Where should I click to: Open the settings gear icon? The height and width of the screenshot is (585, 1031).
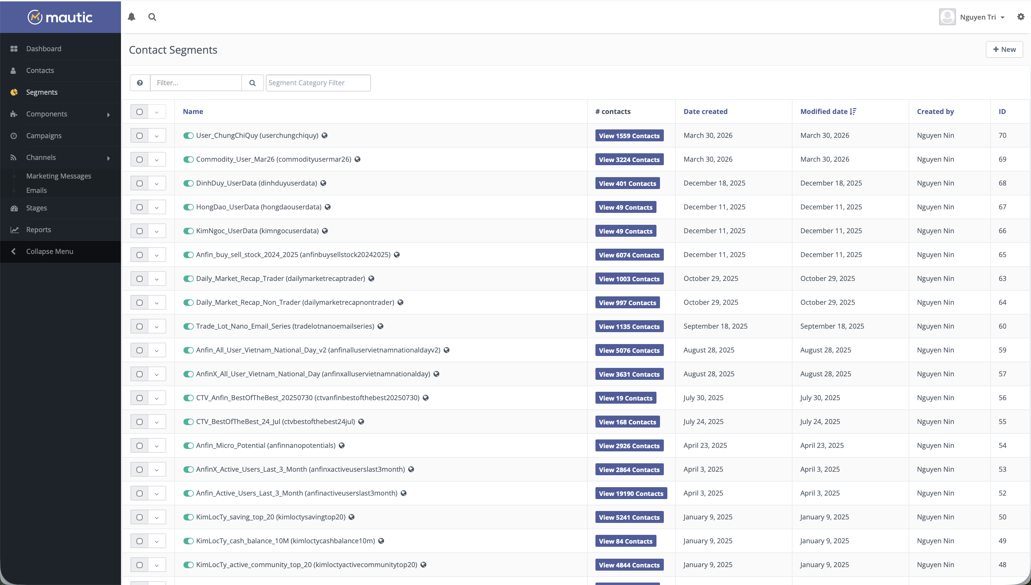(1020, 17)
